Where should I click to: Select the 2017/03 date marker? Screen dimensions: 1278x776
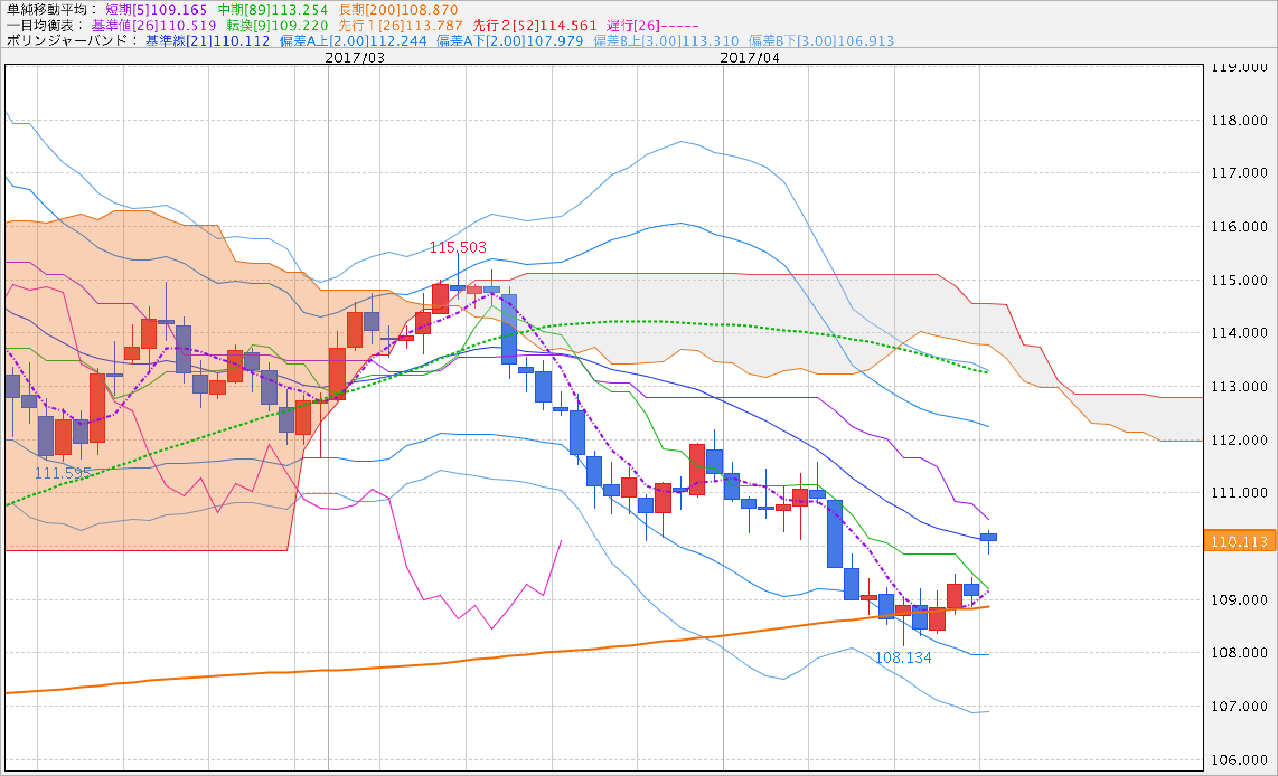[355, 58]
